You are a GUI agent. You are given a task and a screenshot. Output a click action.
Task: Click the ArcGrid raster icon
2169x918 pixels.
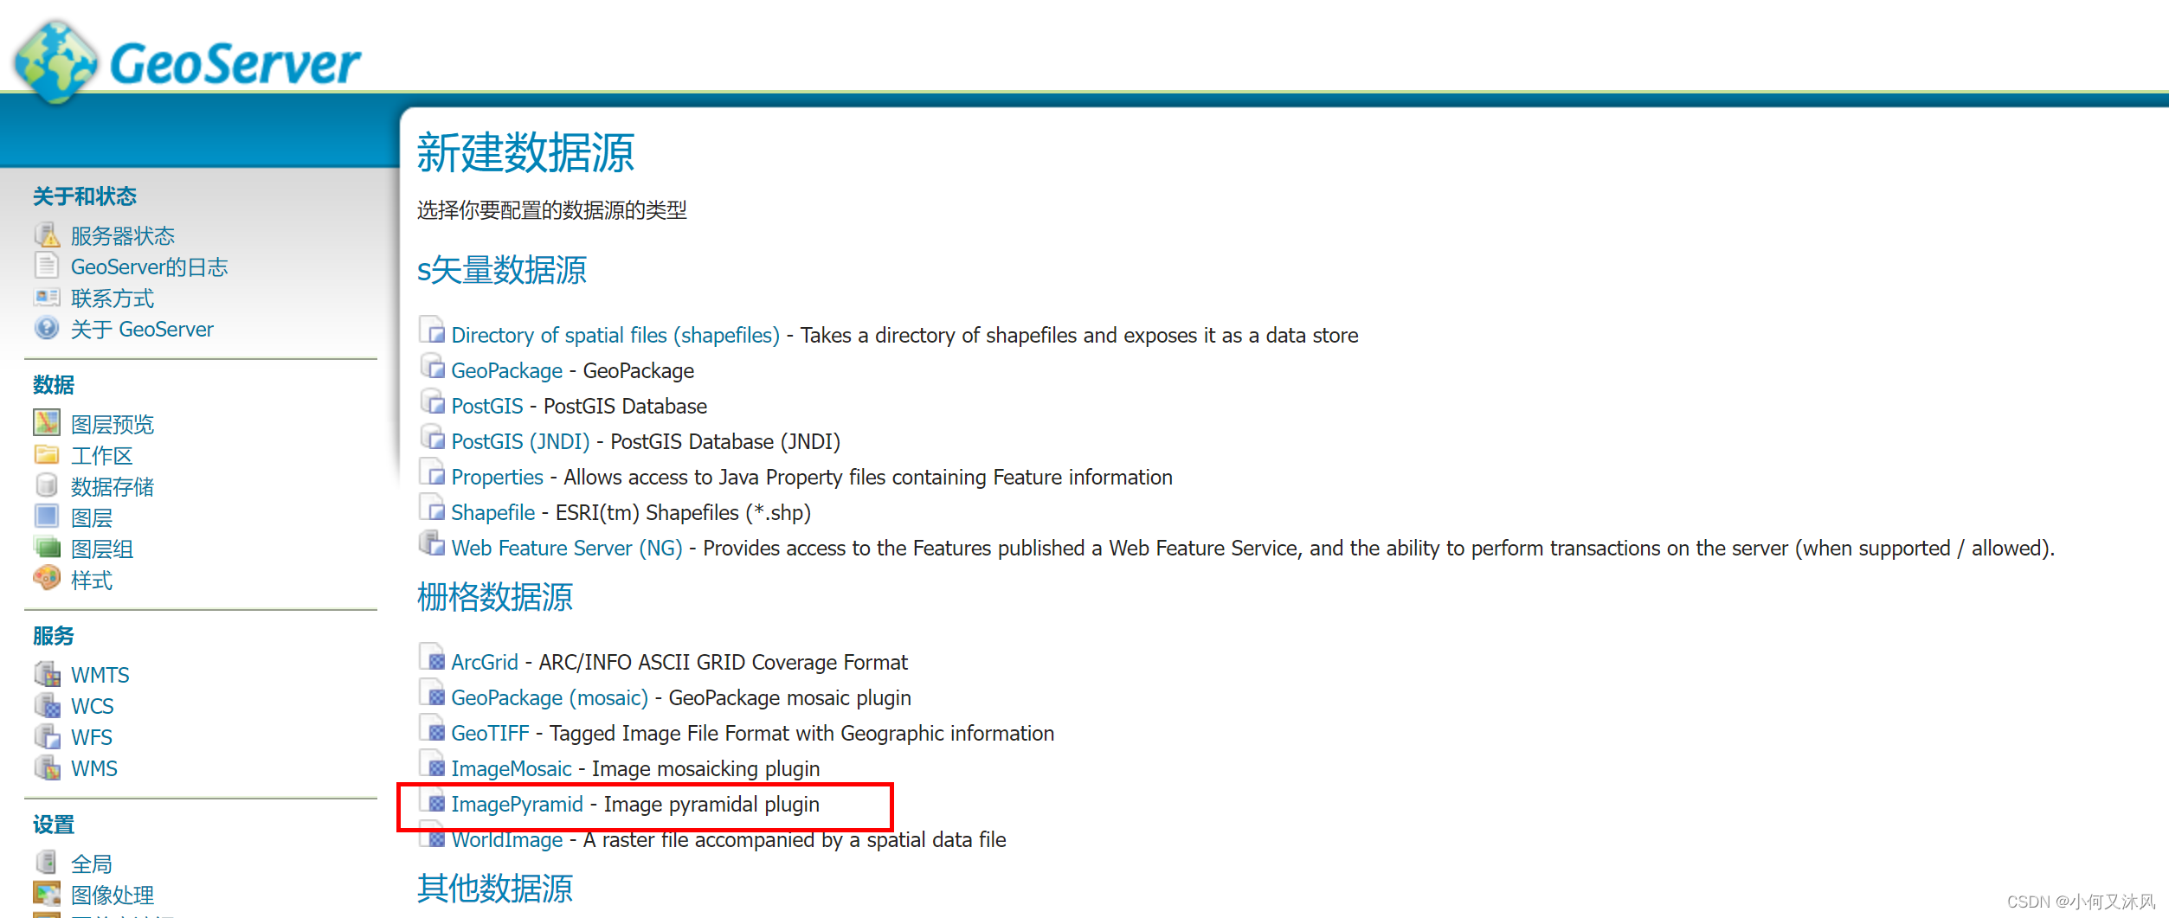tap(432, 658)
